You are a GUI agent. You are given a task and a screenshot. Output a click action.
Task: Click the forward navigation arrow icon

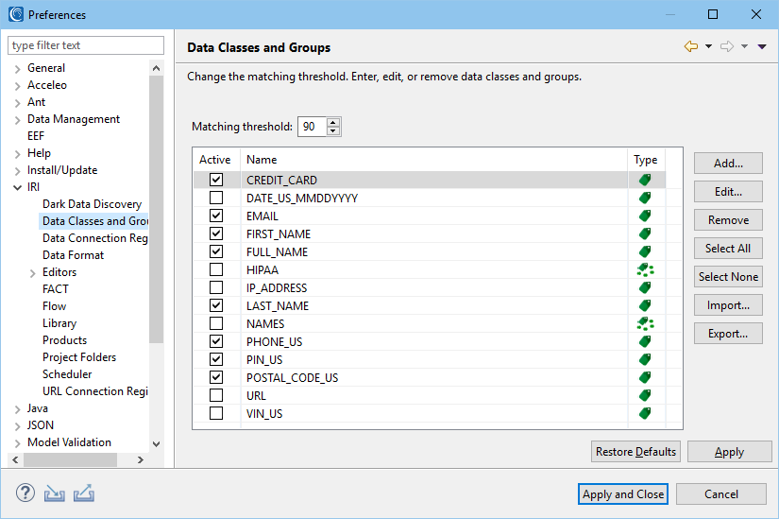click(x=727, y=46)
